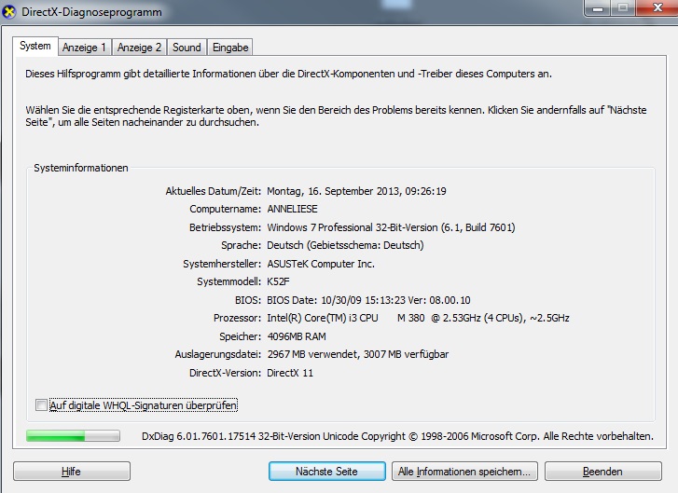Click the Aktuelles Datum/Zeit label
Viewport: 678px width, 493px height.
point(214,191)
